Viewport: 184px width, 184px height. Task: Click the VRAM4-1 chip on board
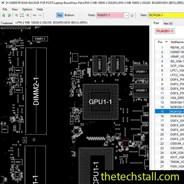[x=118, y=64]
